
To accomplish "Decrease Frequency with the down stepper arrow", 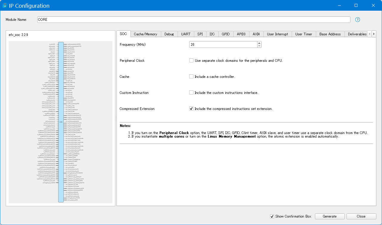I will pyautogui.click(x=259, y=46).
